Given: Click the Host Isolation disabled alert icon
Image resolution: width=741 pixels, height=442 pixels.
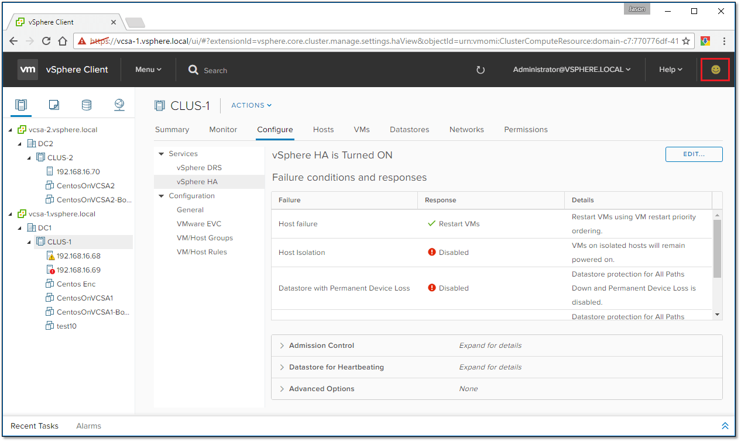Looking at the screenshot, I should (x=432, y=252).
